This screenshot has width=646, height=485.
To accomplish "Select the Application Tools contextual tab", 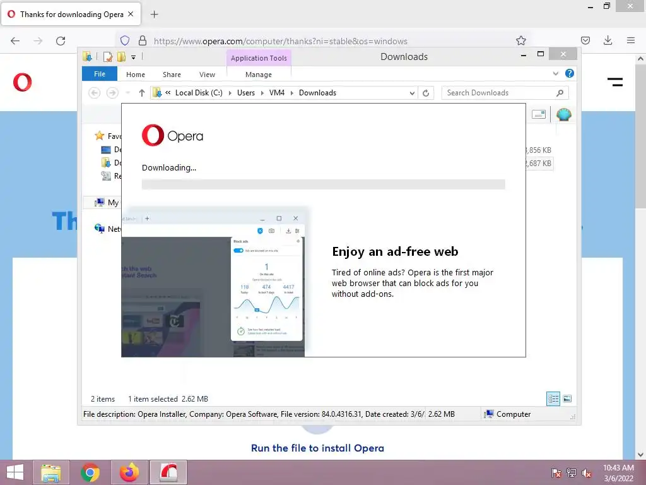I will [259, 58].
